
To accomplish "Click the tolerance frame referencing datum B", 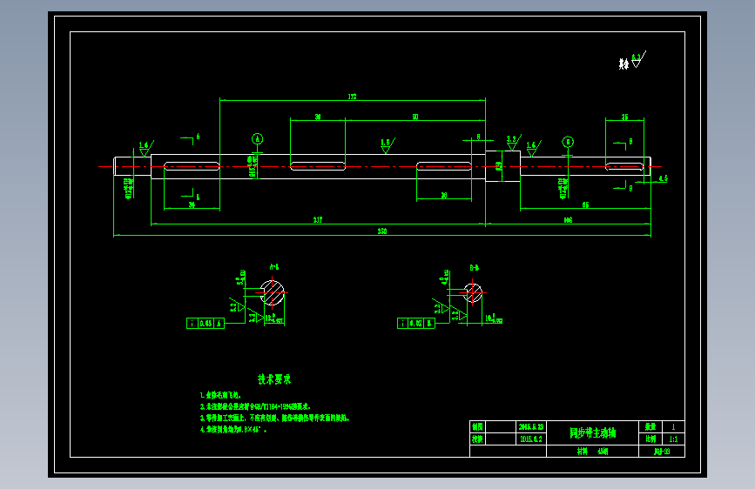I will click(416, 324).
